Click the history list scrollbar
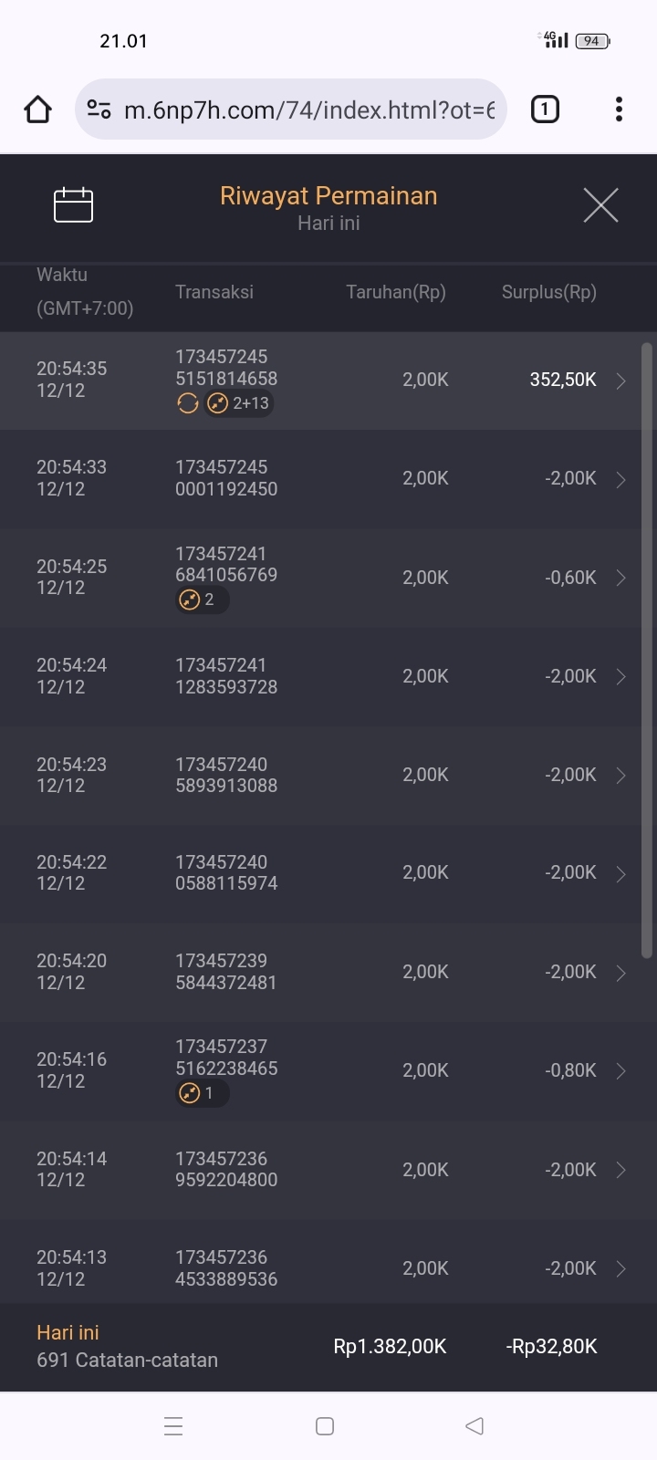 [647, 650]
